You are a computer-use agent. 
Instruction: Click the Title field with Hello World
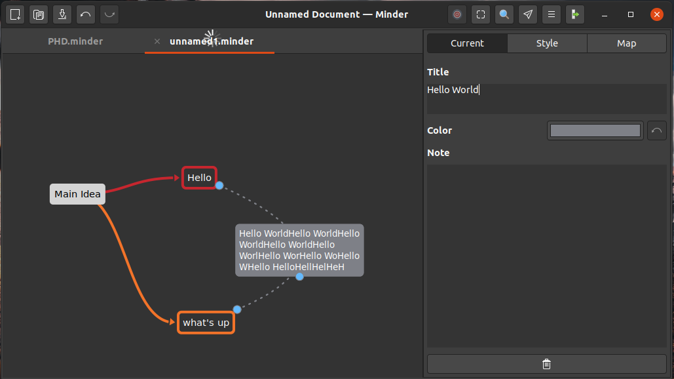(x=547, y=98)
